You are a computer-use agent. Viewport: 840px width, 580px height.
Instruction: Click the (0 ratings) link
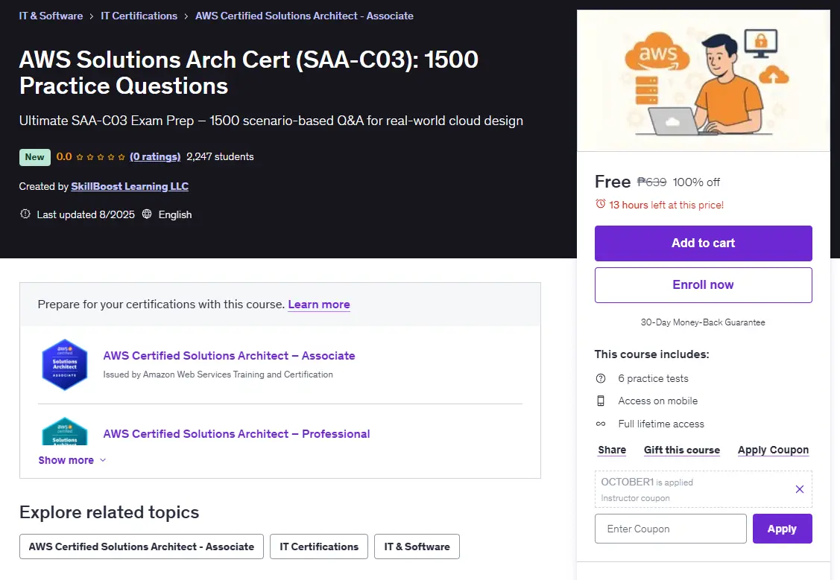pos(155,157)
